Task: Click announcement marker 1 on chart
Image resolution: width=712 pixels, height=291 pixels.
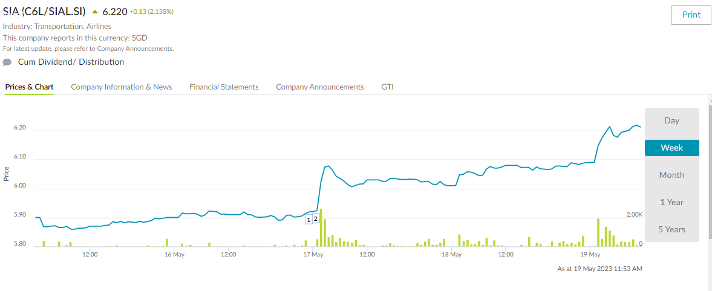Action: [309, 220]
